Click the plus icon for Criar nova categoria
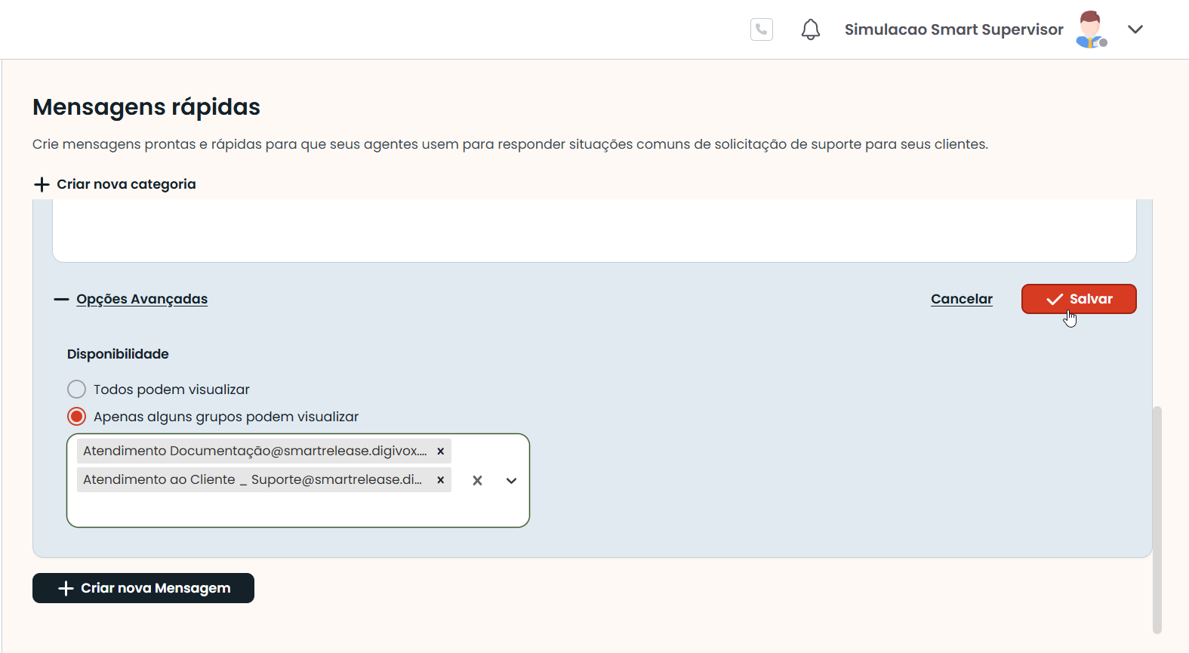 click(42, 184)
